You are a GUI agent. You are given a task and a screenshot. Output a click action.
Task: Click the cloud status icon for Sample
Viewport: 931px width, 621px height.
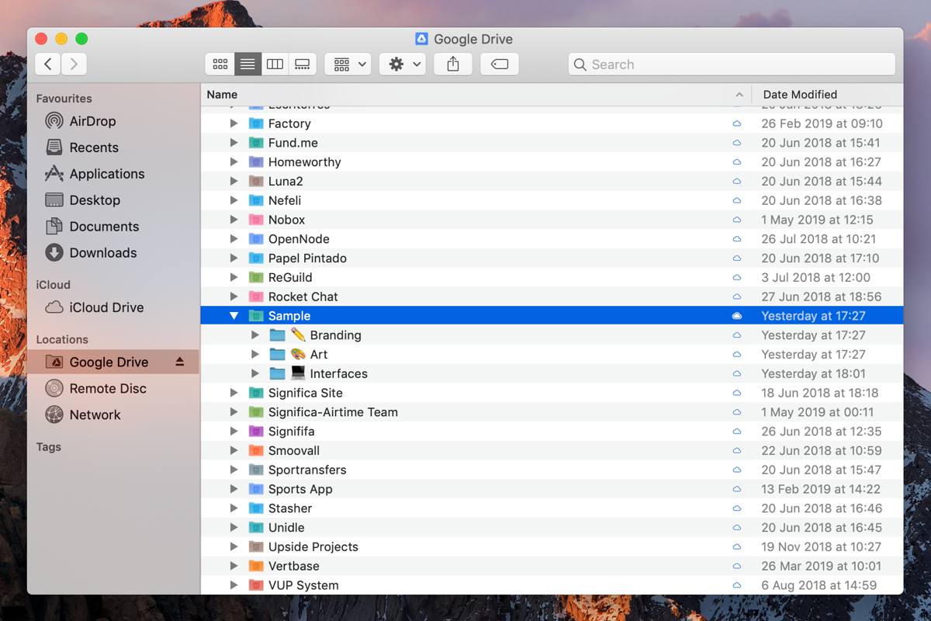pyautogui.click(x=737, y=316)
